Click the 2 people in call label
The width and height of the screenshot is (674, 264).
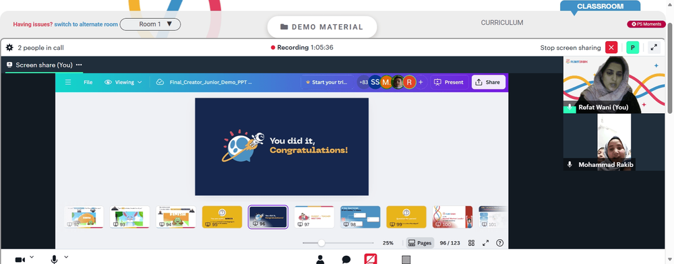pos(41,48)
